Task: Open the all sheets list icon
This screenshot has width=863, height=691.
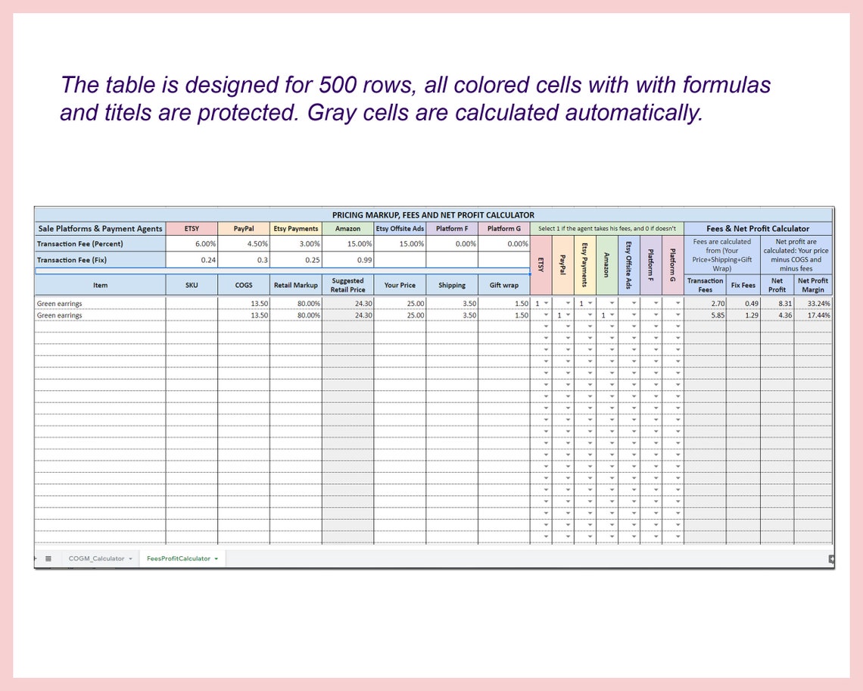Action: point(48,558)
